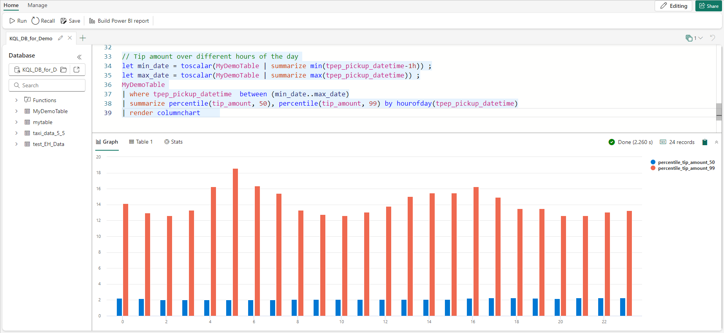Select the KQL_DB_for_D database picker
Viewport: 724px width, 333px height.
coord(35,70)
